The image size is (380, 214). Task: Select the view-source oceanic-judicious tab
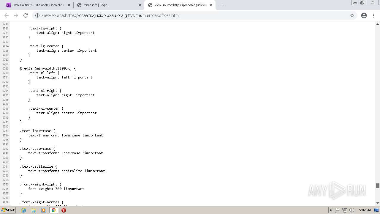pyautogui.click(x=180, y=5)
